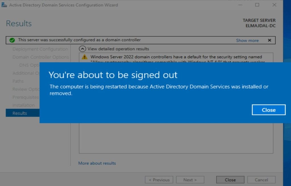
Task: Collapse View detailed operation results chevron
Action: [x=82, y=49]
